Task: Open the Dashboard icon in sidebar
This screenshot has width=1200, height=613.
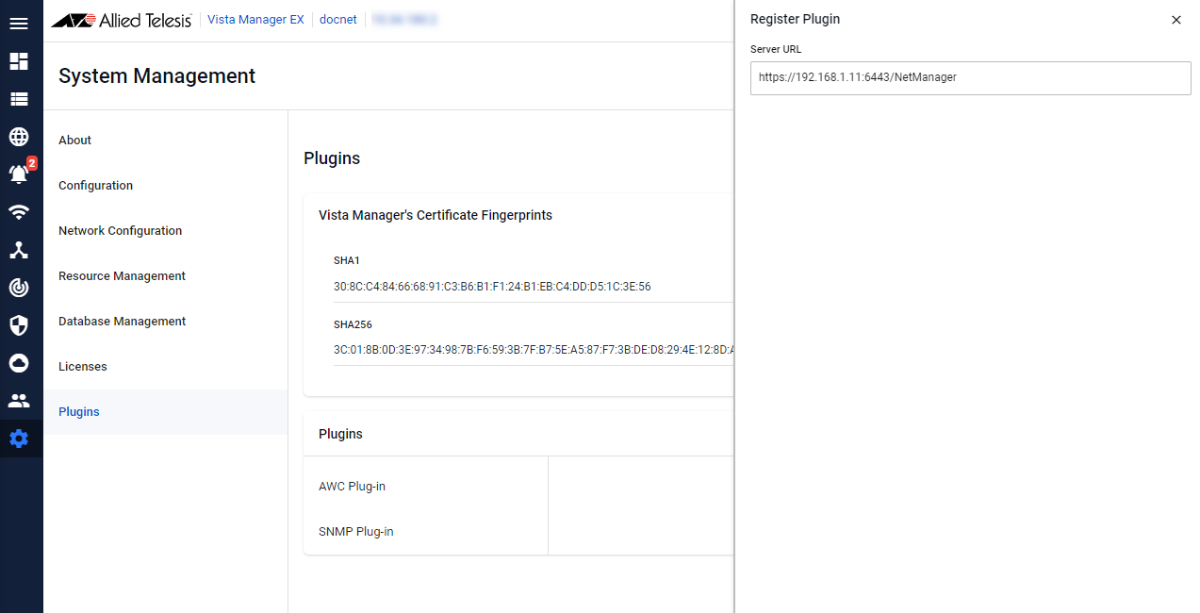Action: pyautogui.click(x=19, y=61)
